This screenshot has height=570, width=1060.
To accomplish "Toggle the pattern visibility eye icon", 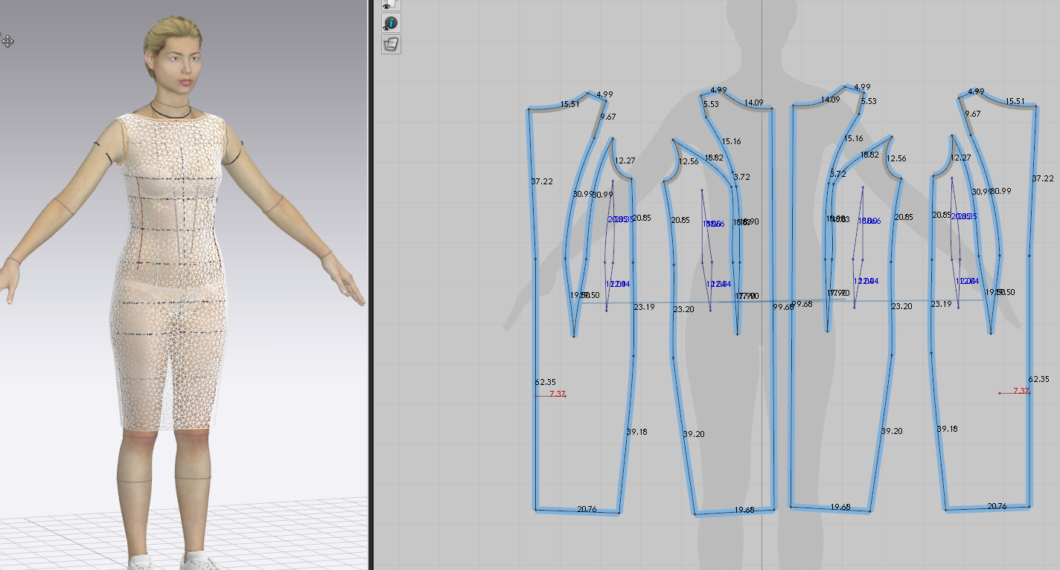I will [390, 5].
